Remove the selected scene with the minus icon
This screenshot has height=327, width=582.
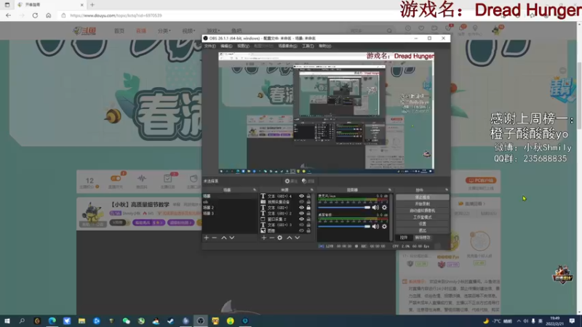(214, 238)
